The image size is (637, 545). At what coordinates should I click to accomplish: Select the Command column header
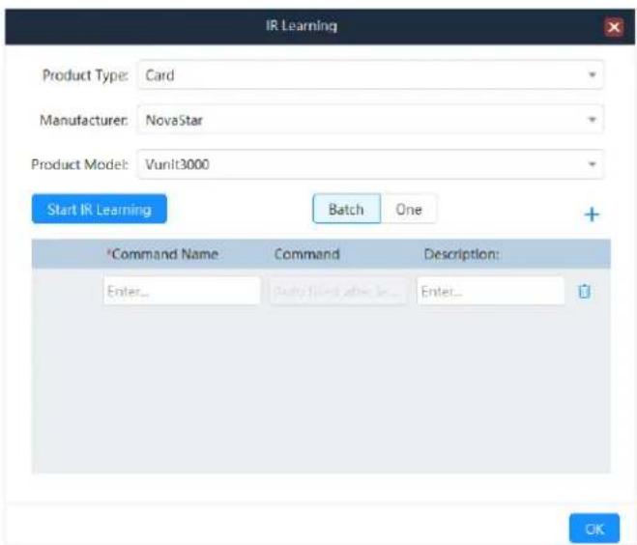pos(306,254)
